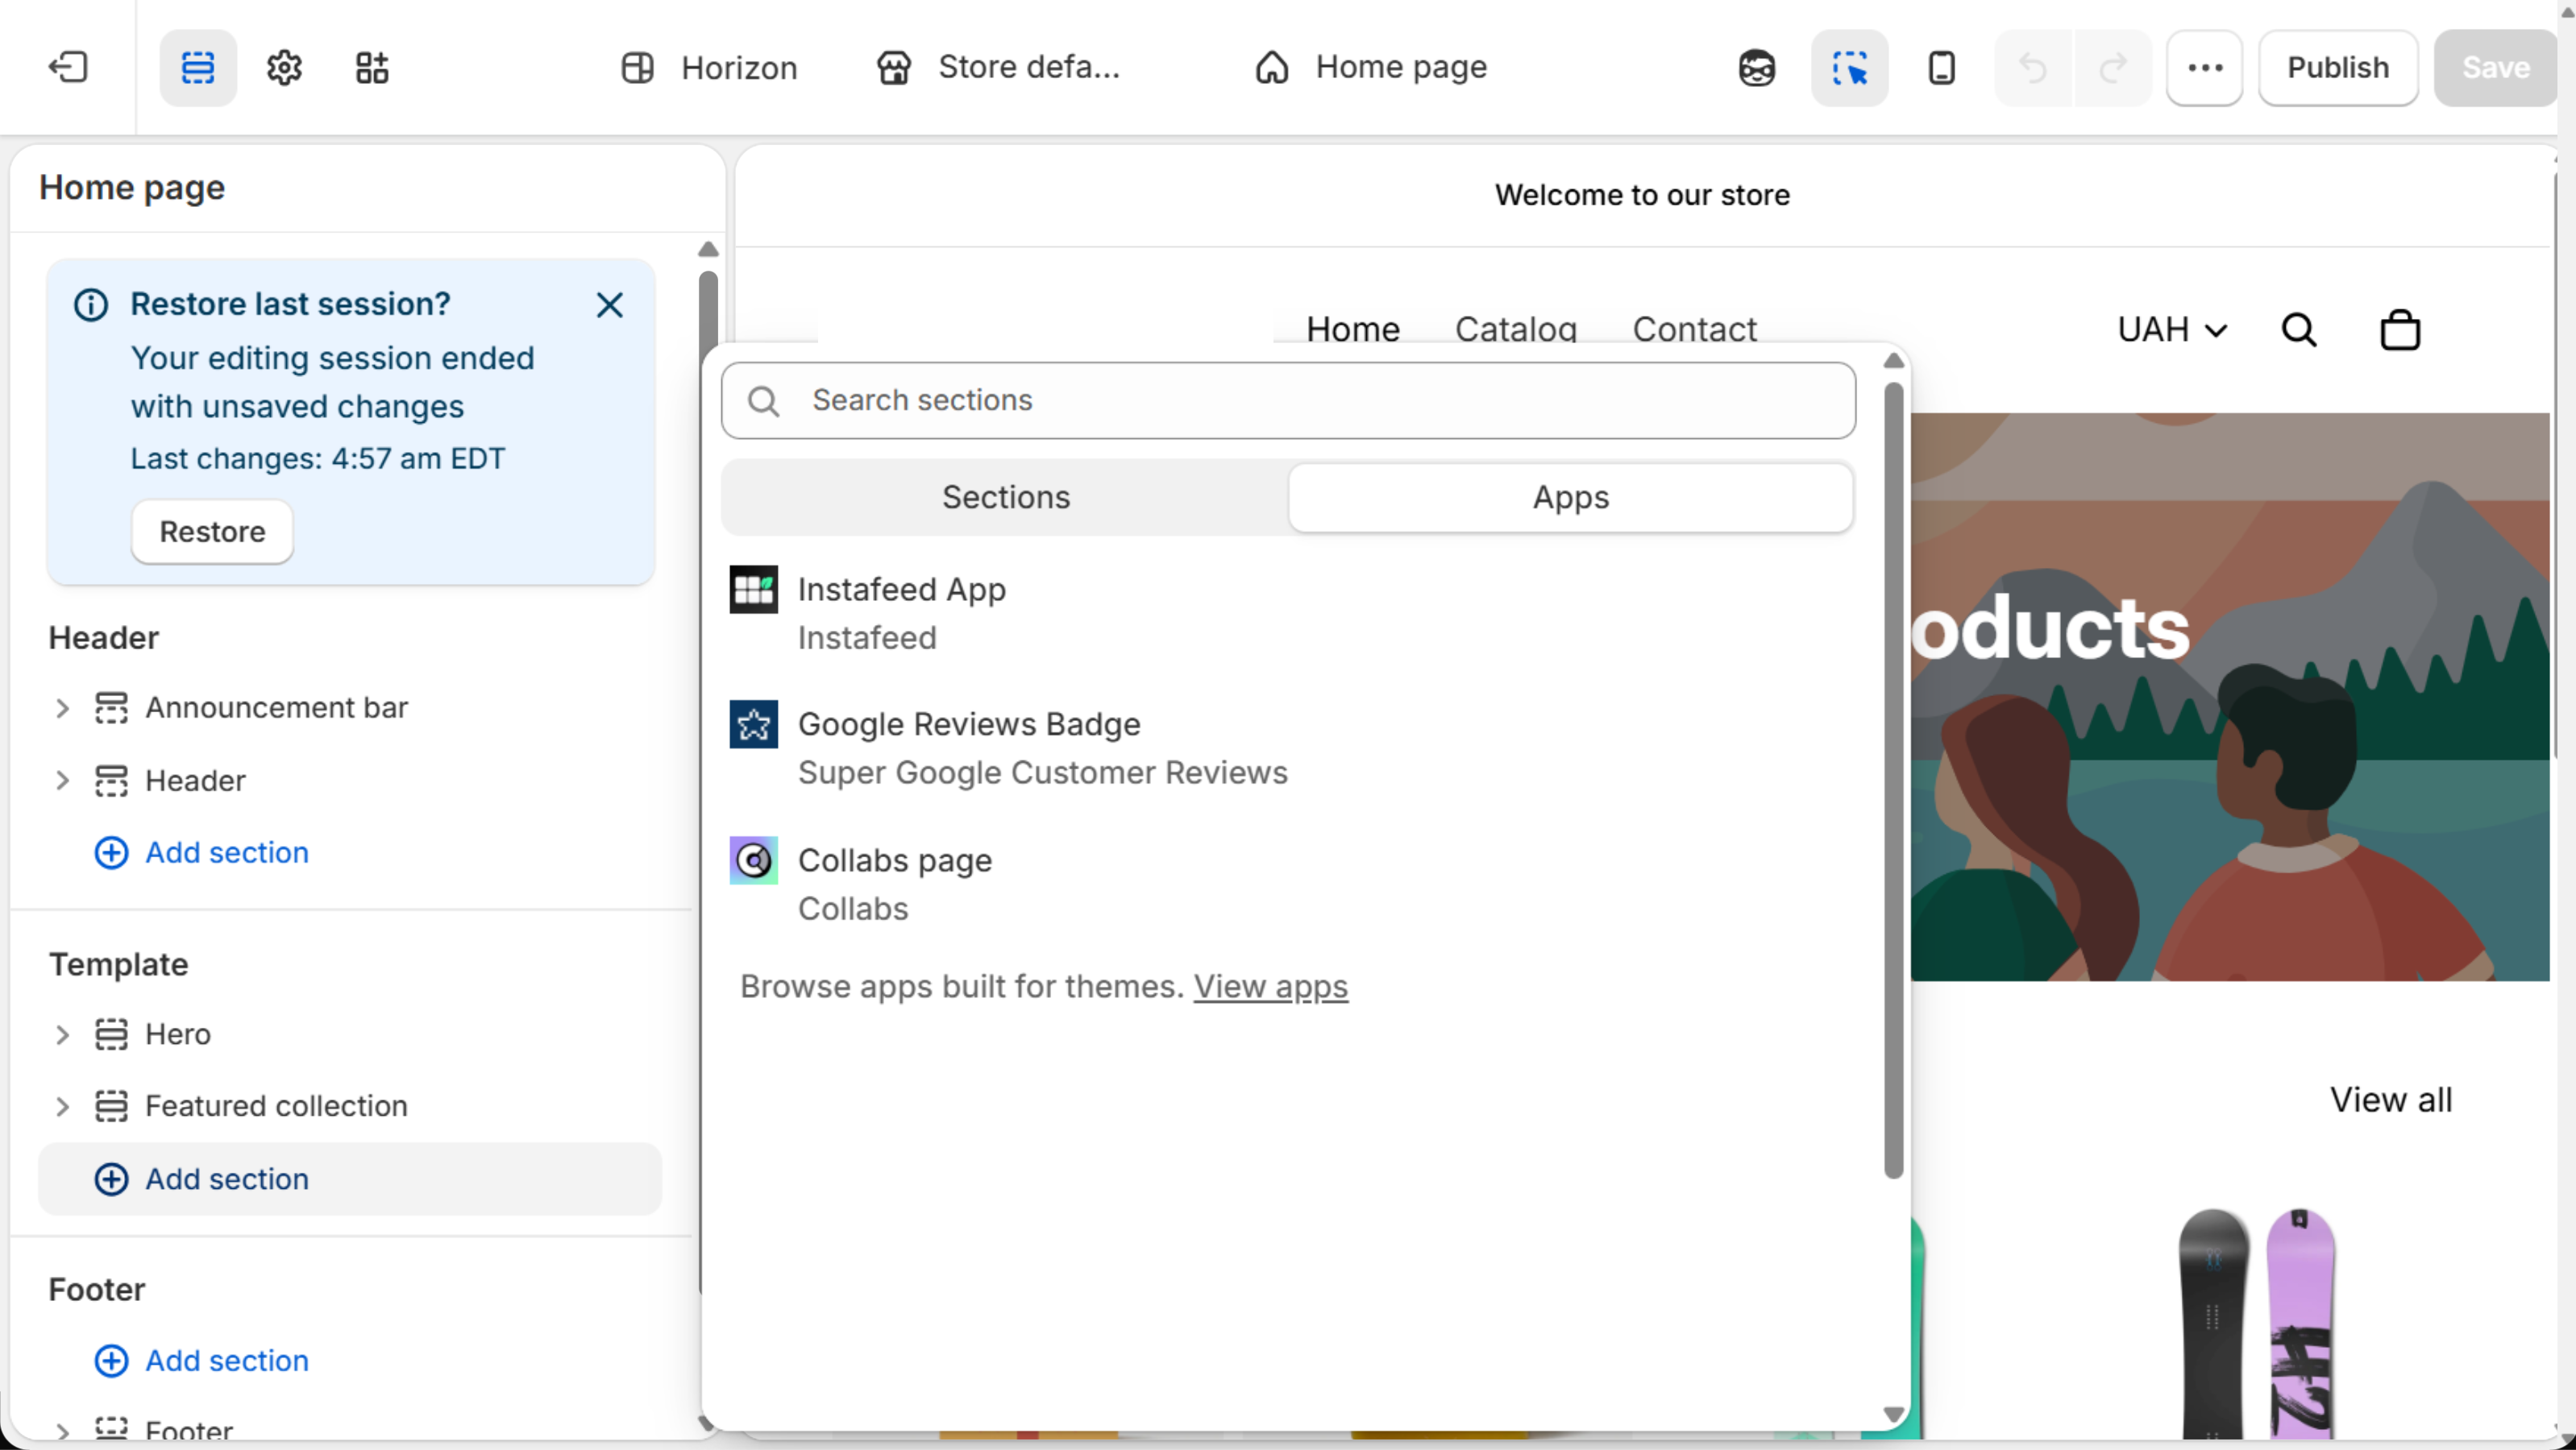This screenshot has height=1450, width=2576.
Task: Click the search magnifier icon in store preview
Action: (2299, 329)
